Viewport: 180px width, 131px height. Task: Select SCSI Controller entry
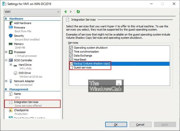point(23,60)
